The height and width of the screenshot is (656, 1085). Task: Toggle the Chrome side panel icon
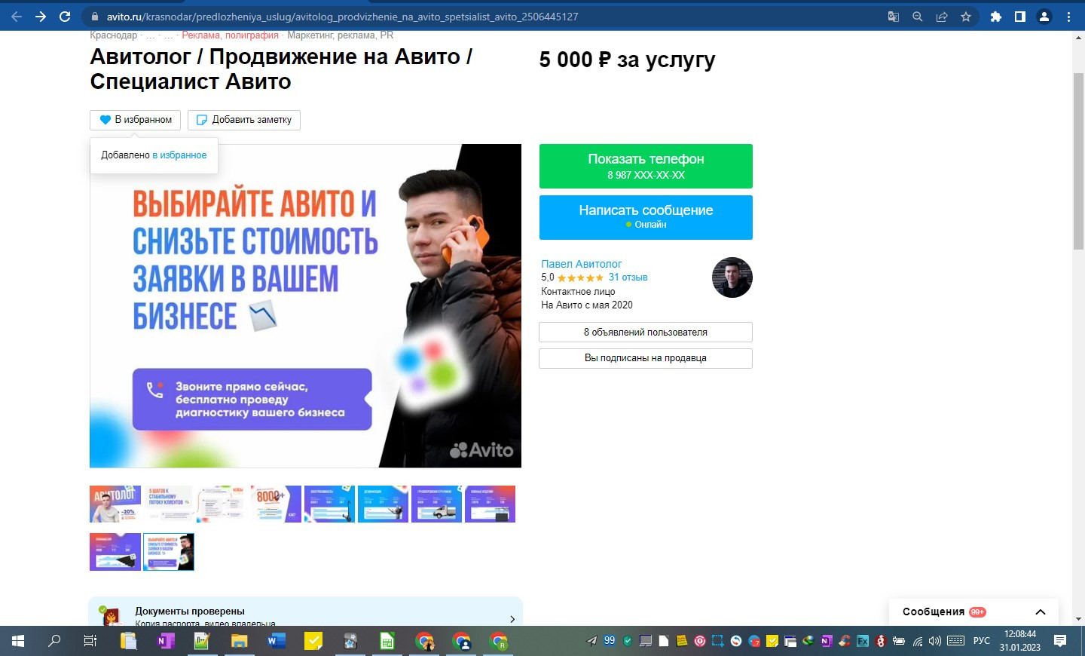[1020, 17]
